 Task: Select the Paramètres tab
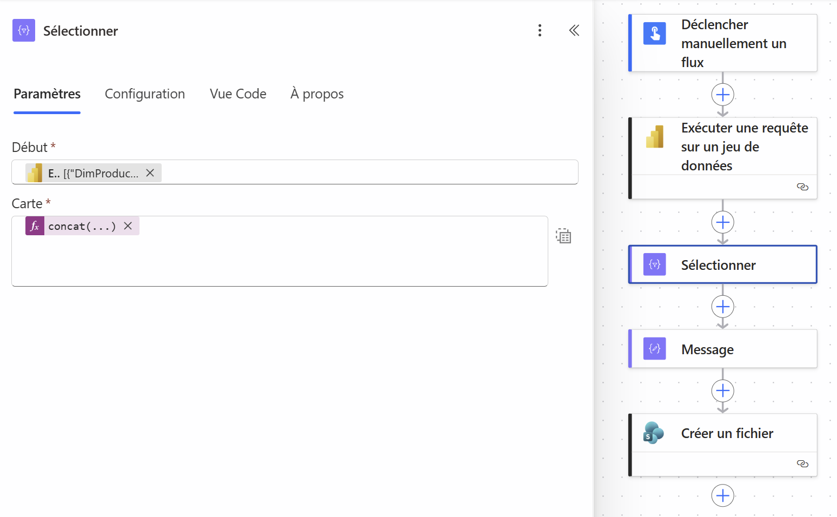(47, 94)
